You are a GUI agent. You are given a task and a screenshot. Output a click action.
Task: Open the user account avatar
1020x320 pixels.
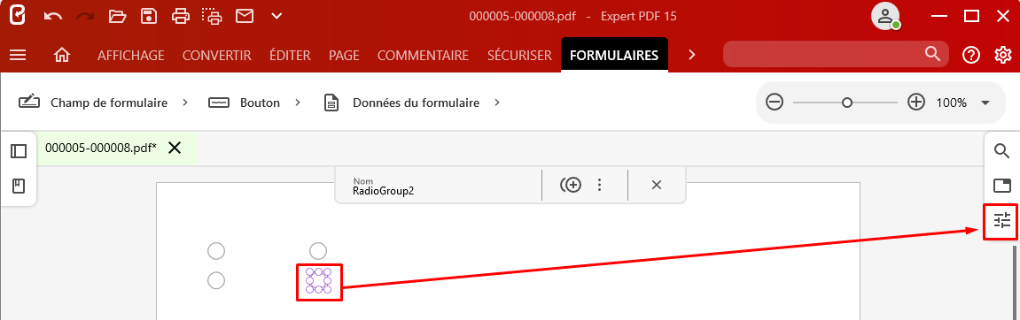886,17
